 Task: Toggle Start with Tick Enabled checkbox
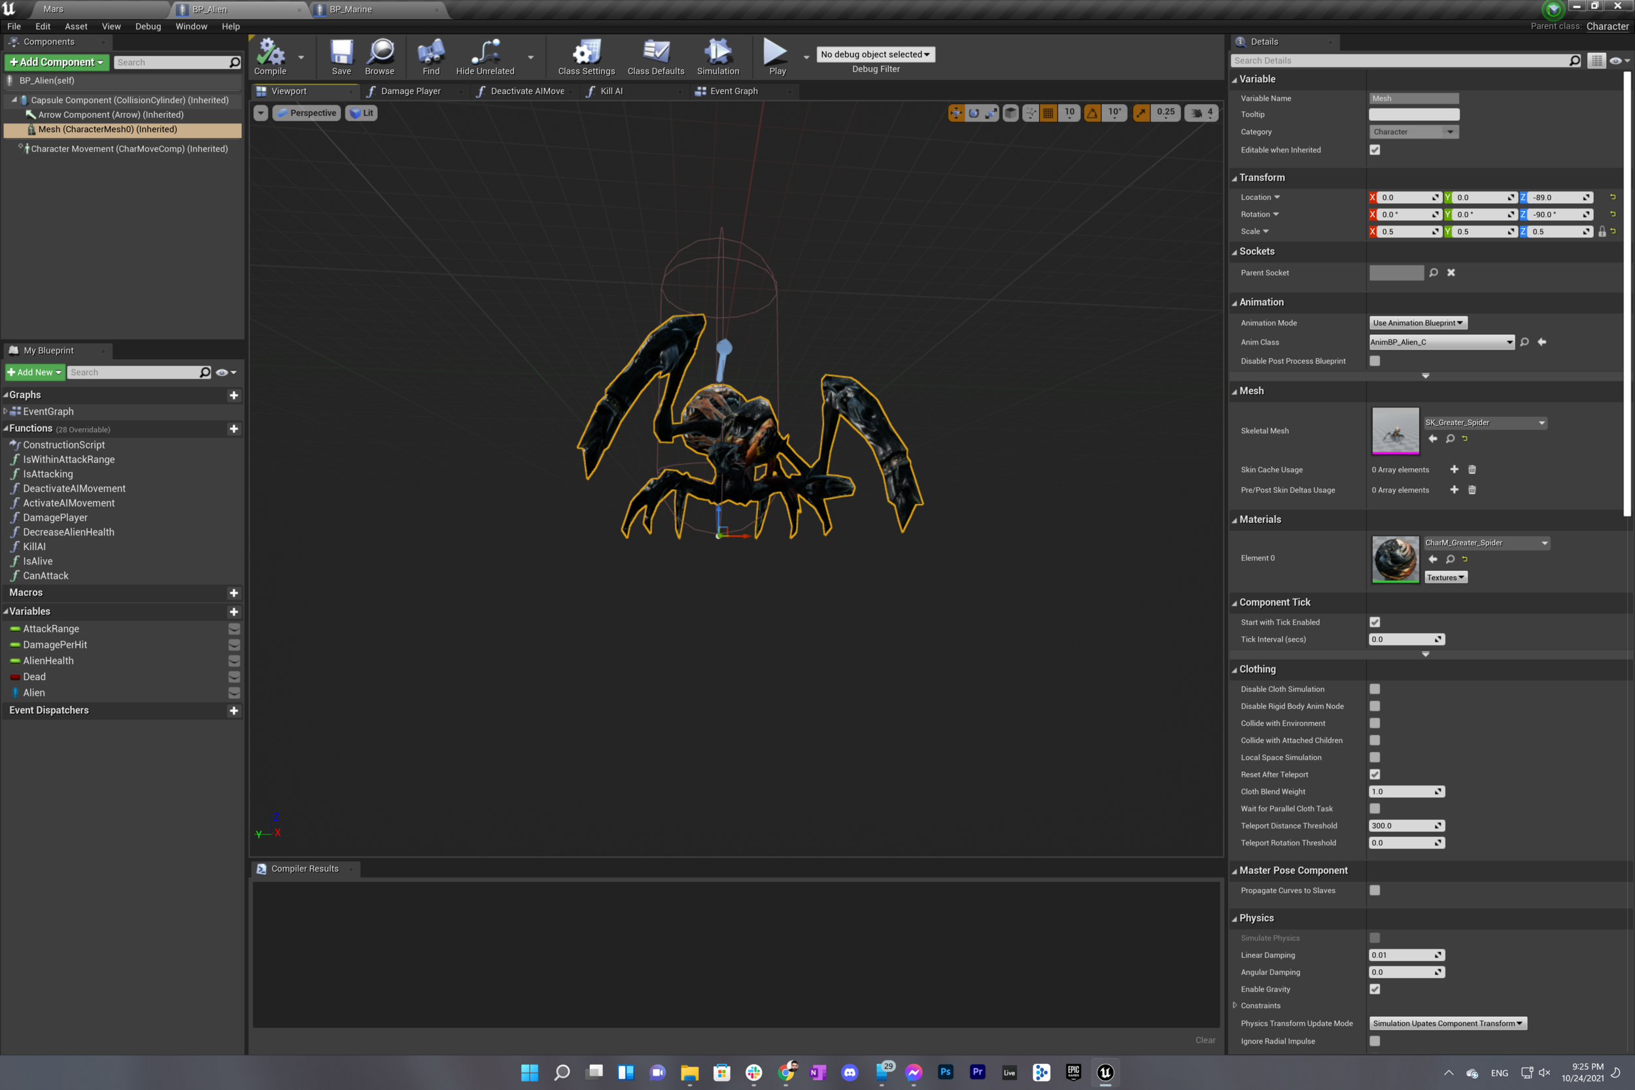[x=1375, y=622]
